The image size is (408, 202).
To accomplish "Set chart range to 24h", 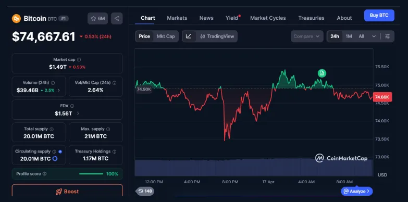I will 335,36.
